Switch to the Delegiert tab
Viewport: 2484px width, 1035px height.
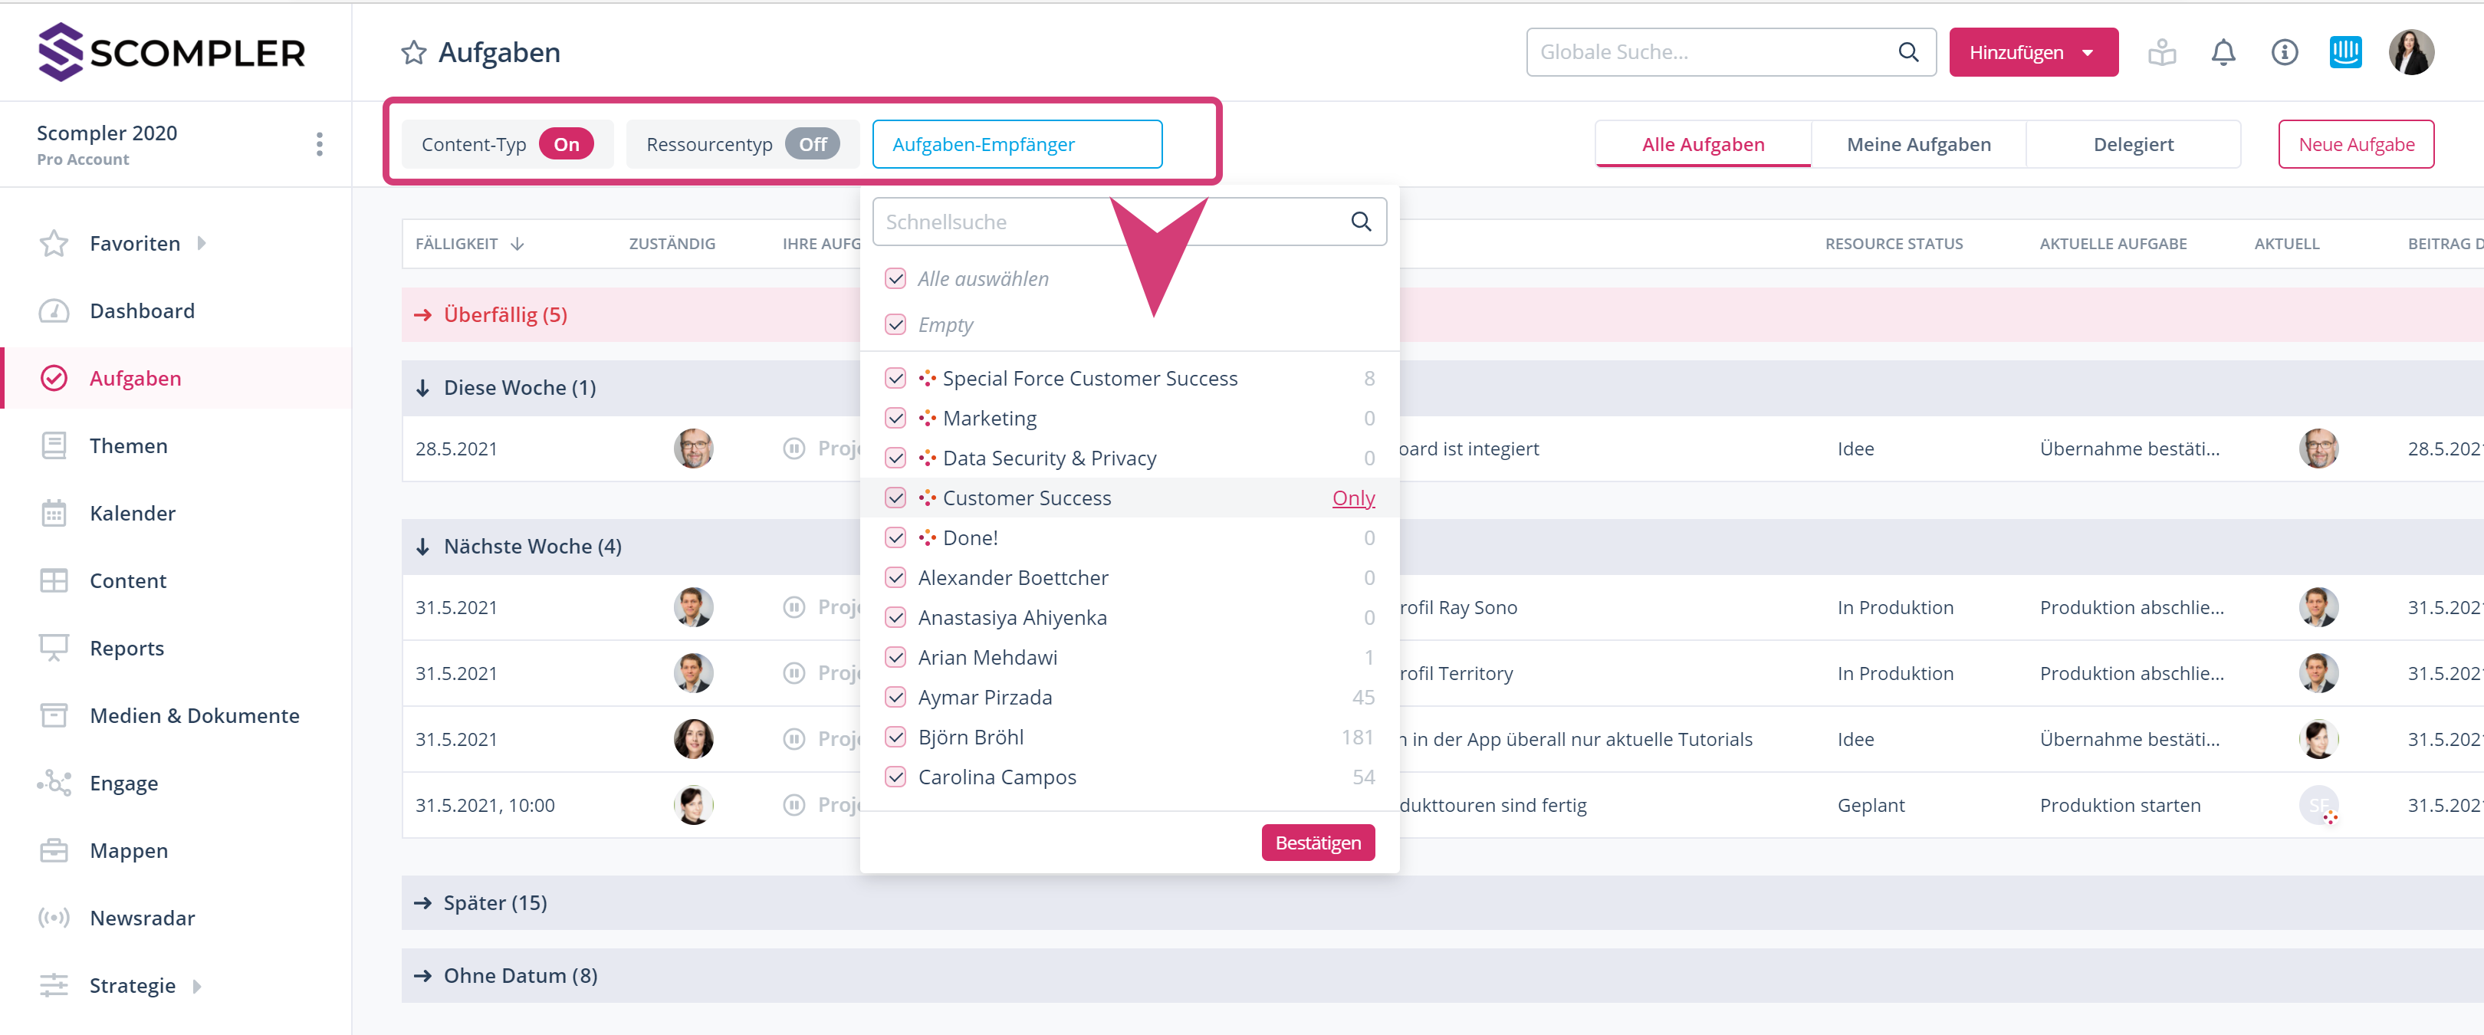2133,145
